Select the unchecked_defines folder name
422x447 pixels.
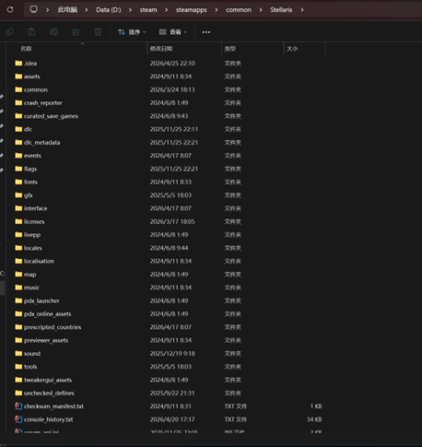pos(49,393)
